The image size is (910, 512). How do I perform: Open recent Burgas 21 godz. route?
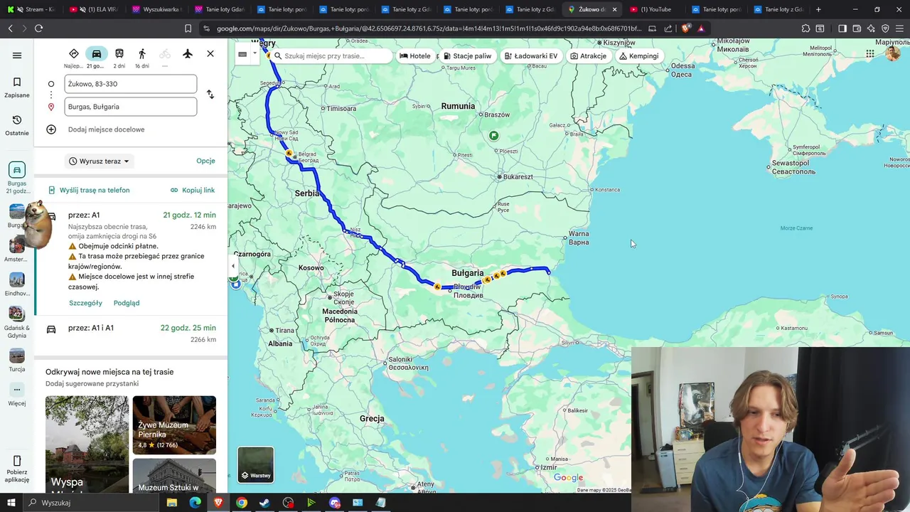pos(17,178)
